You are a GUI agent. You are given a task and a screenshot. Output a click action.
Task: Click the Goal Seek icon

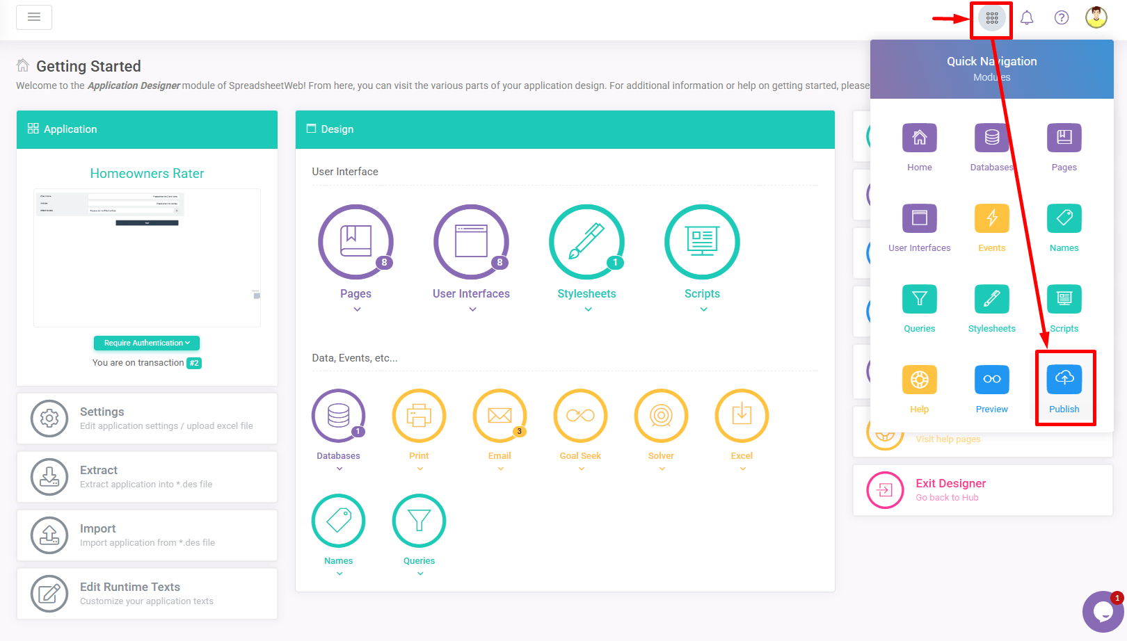(x=580, y=416)
